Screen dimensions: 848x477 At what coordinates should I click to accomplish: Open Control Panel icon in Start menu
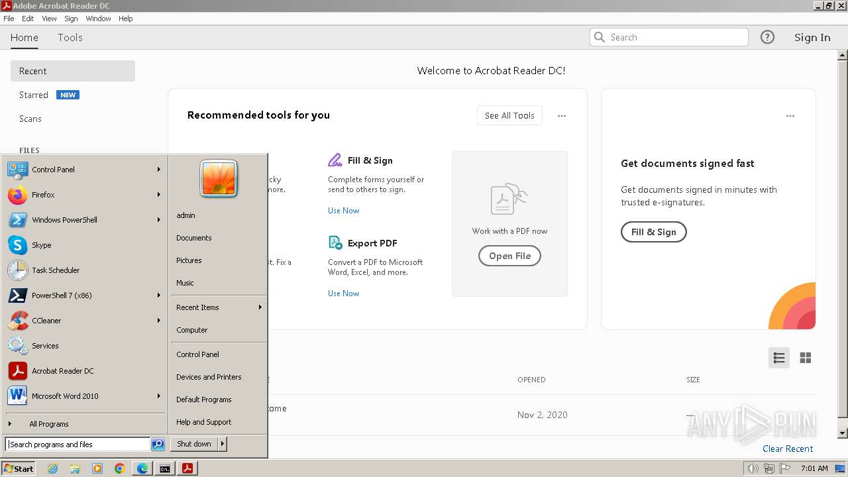[17, 170]
